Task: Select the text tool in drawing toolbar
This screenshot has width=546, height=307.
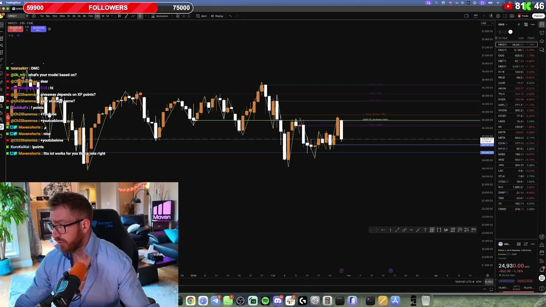Action: point(425,230)
